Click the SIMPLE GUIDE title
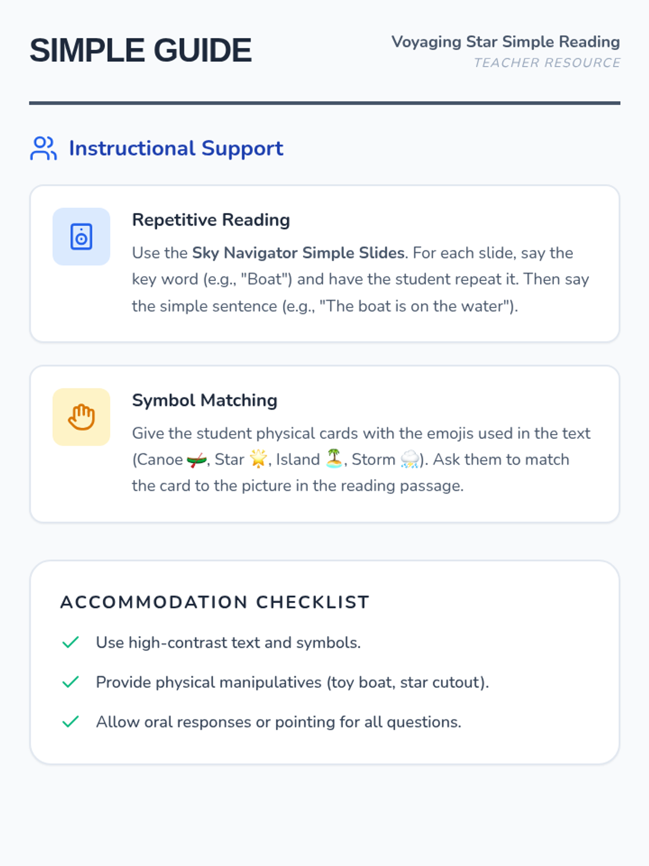 tap(141, 50)
